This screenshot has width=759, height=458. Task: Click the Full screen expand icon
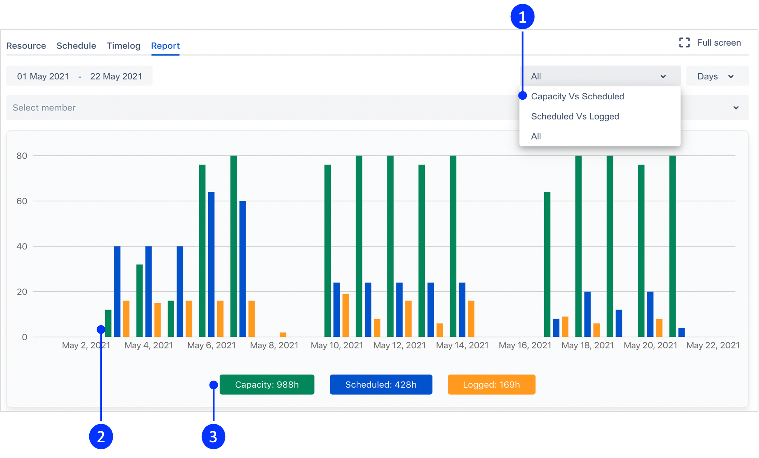[x=684, y=43]
